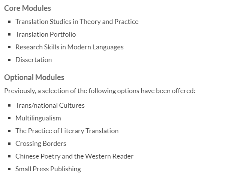Click the bullet beside Crossing Borders
This screenshot has width=246, height=175.
9,144
